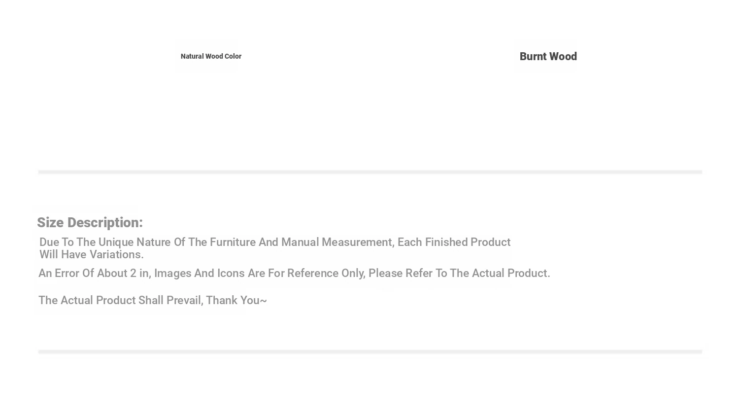Click the words "Images And Icons"
The image size is (739, 415).
tap(200, 274)
